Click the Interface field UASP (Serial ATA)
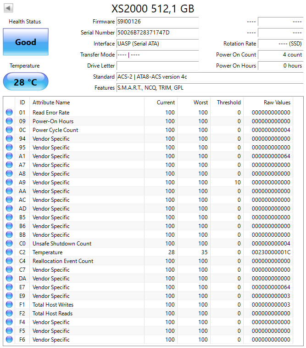 [x=158, y=44]
